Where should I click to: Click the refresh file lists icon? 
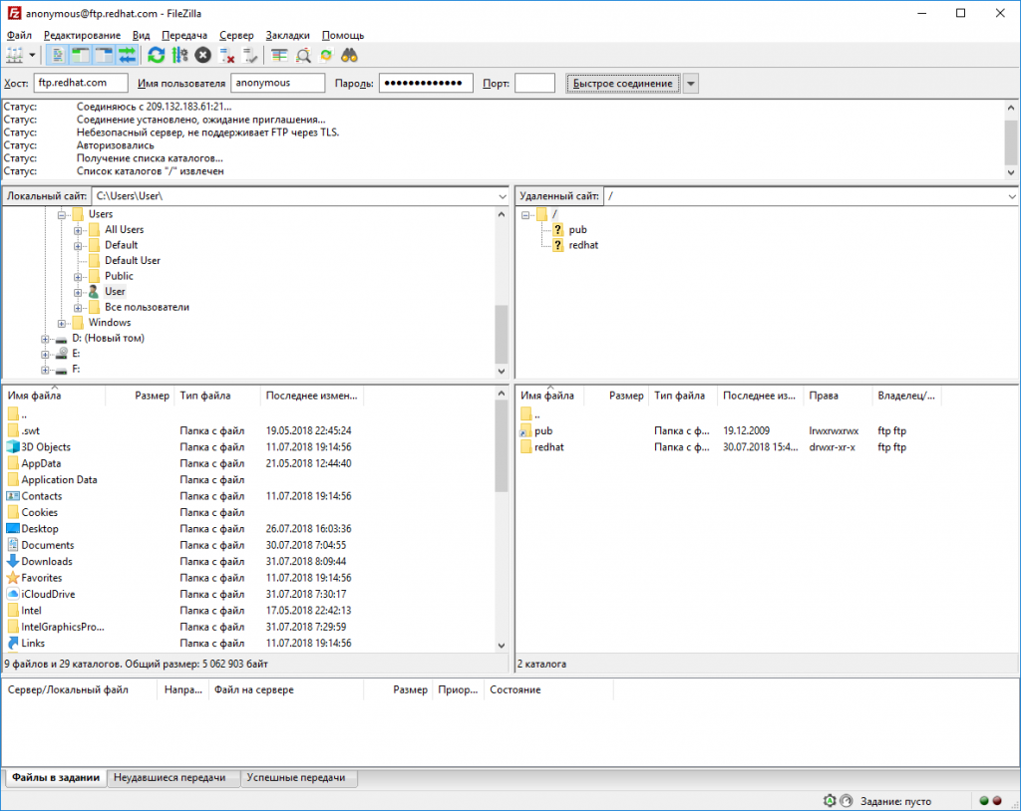[157, 55]
